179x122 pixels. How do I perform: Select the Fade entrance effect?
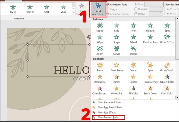click(x=117, y=27)
